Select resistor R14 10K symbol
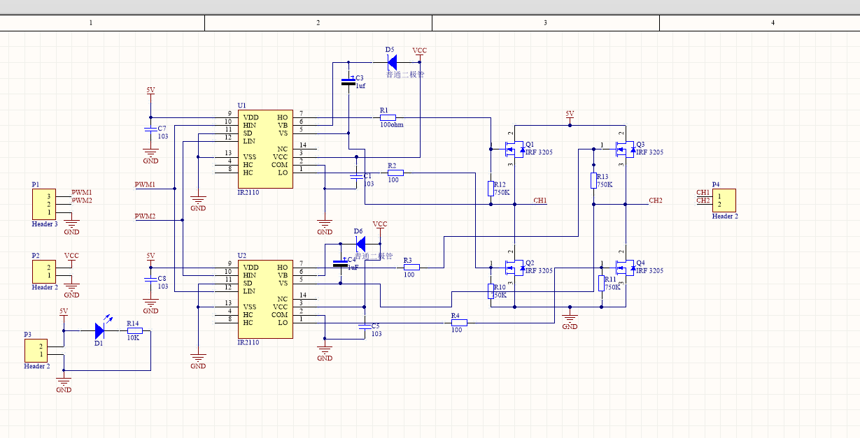The width and height of the screenshot is (860, 438). [134, 330]
